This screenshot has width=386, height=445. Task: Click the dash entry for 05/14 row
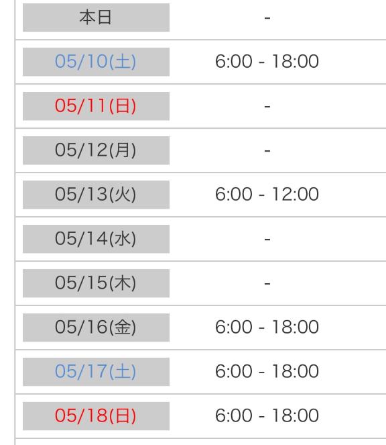pyautogui.click(x=267, y=240)
